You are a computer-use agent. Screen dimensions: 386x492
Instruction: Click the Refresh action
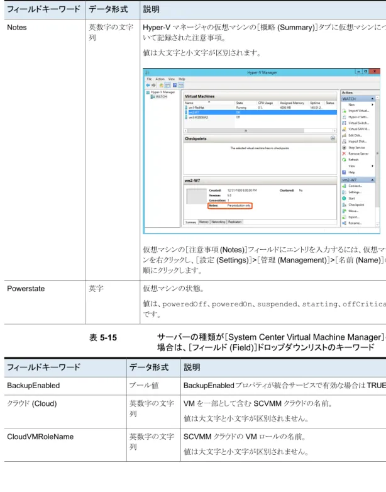click(x=350, y=160)
